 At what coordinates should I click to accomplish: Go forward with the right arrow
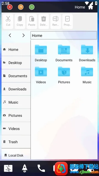point(23,35)
